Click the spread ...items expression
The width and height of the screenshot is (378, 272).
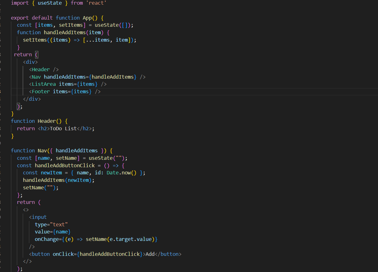click(98, 40)
